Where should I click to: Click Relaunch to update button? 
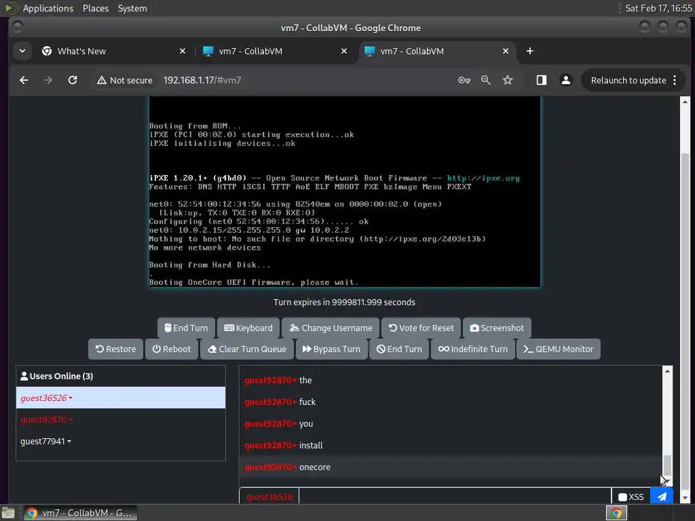coord(628,80)
